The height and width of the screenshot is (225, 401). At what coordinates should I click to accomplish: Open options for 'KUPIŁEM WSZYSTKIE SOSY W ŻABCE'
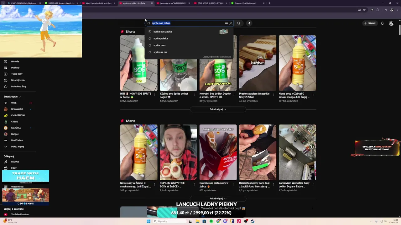tap(194, 184)
